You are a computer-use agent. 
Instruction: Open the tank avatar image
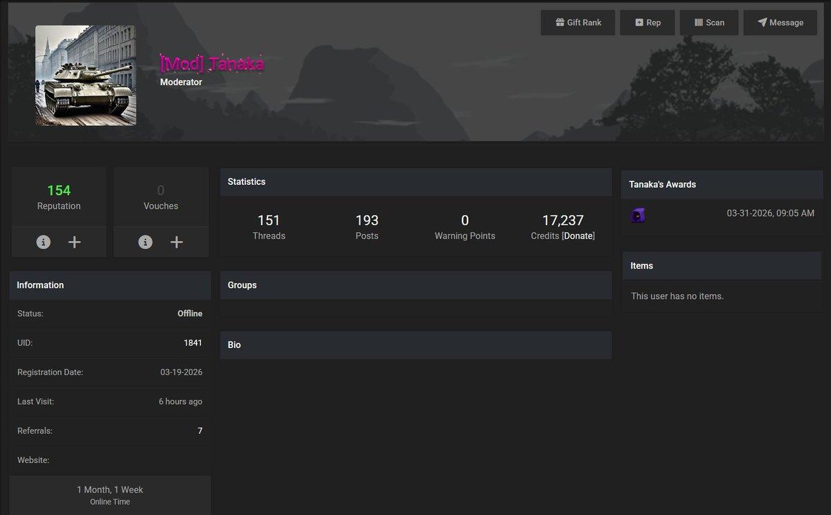coord(86,75)
